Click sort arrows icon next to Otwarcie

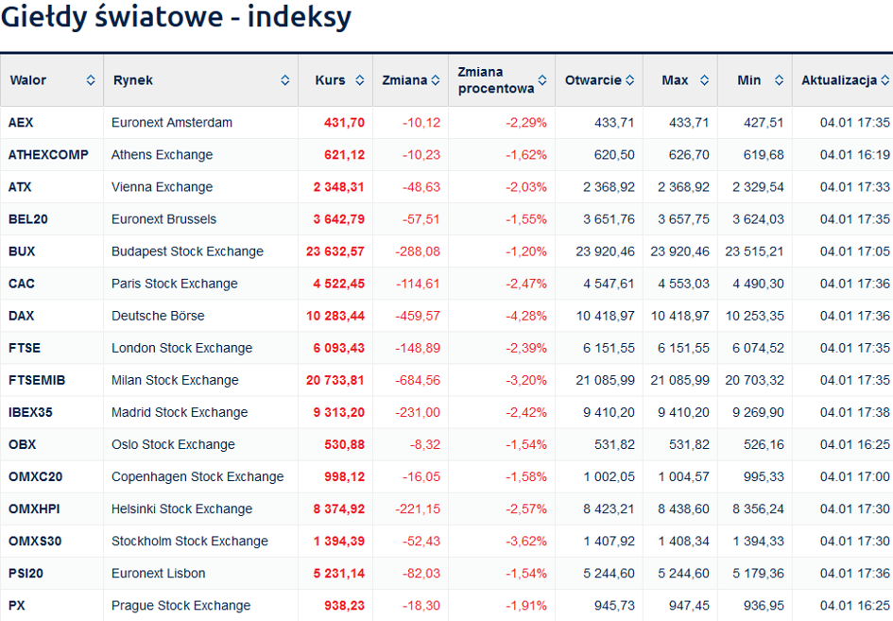coord(629,80)
